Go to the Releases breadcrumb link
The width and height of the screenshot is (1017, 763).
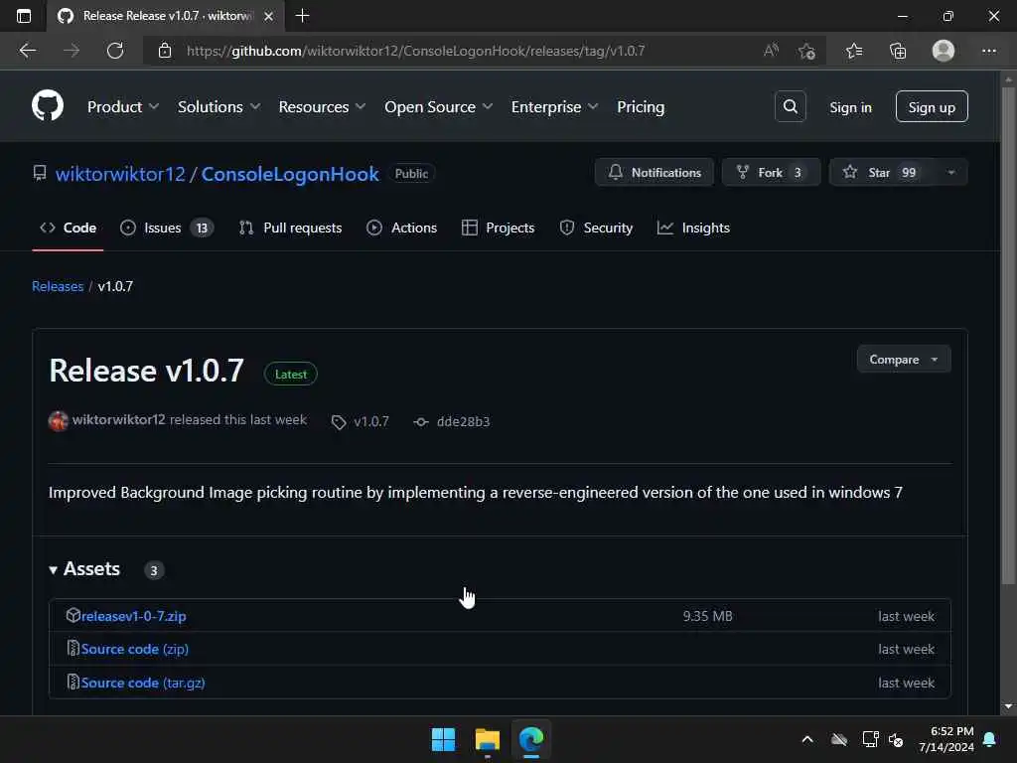tap(58, 286)
